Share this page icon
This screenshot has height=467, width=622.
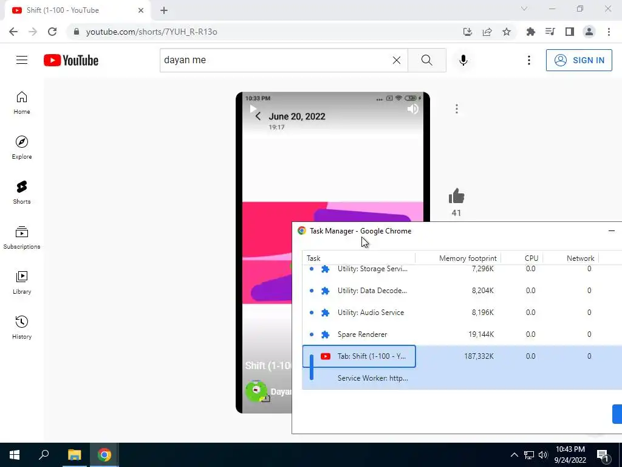point(487,32)
